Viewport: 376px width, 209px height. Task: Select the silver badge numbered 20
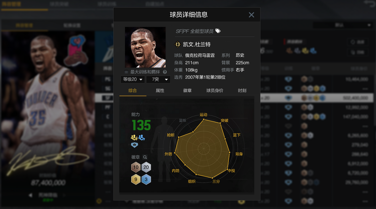click(146, 167)
